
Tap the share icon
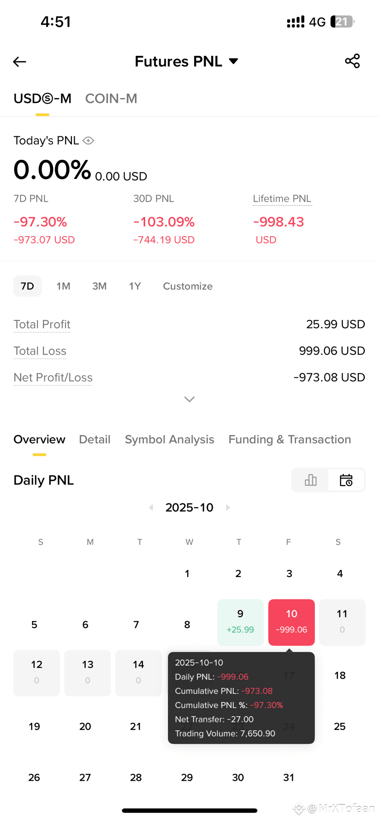352,61
